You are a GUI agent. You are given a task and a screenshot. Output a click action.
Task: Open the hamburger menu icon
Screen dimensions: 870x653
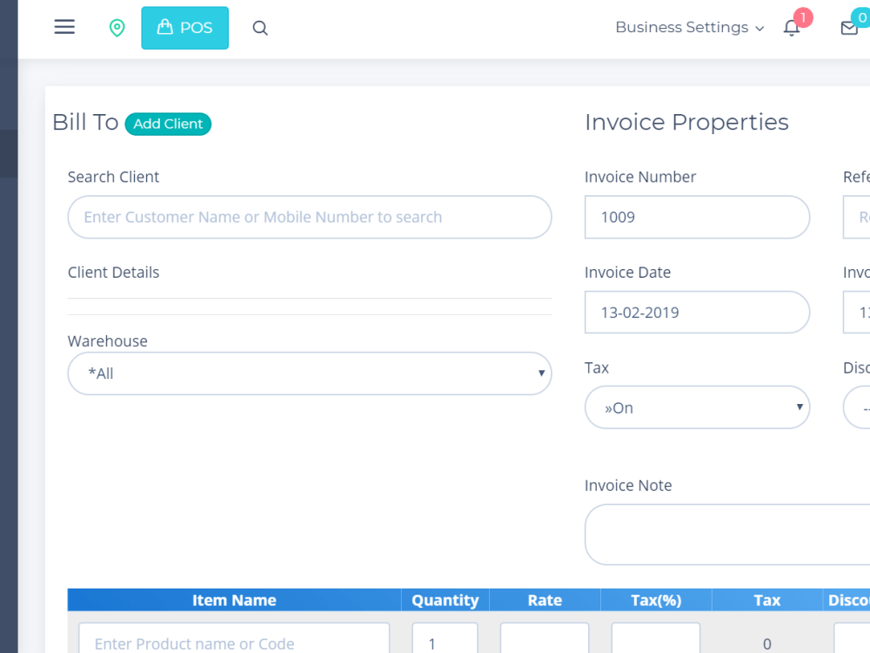point(64,27)
